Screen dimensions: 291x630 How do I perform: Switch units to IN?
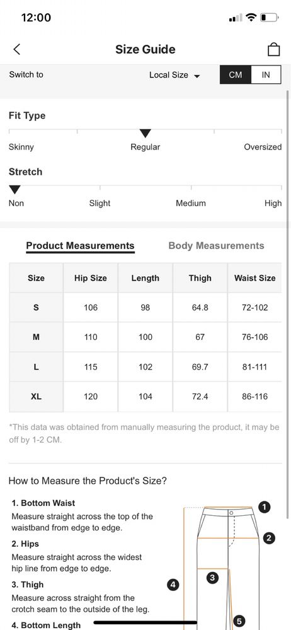tap(266, 75)
